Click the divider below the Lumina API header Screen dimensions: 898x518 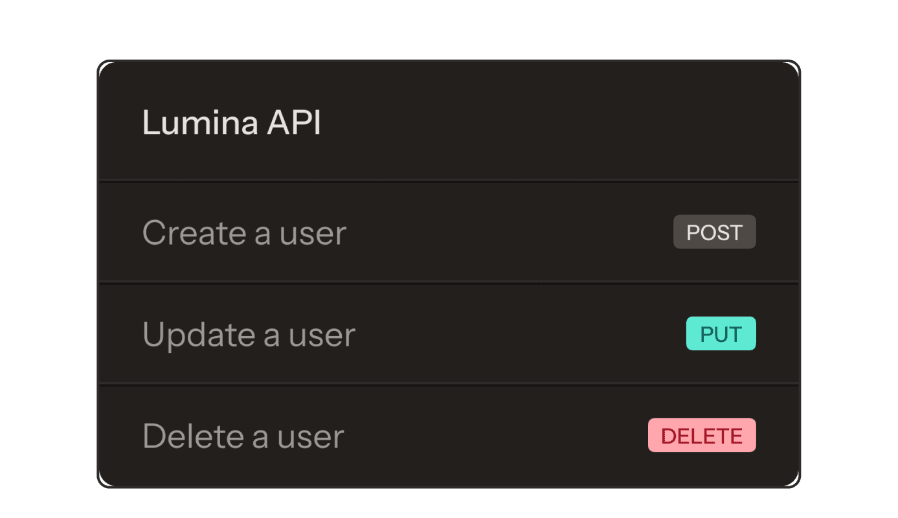tap(449, 181)
